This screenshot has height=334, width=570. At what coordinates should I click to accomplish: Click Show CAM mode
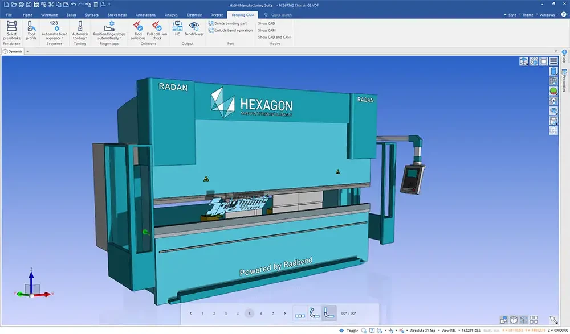point(267,30)
